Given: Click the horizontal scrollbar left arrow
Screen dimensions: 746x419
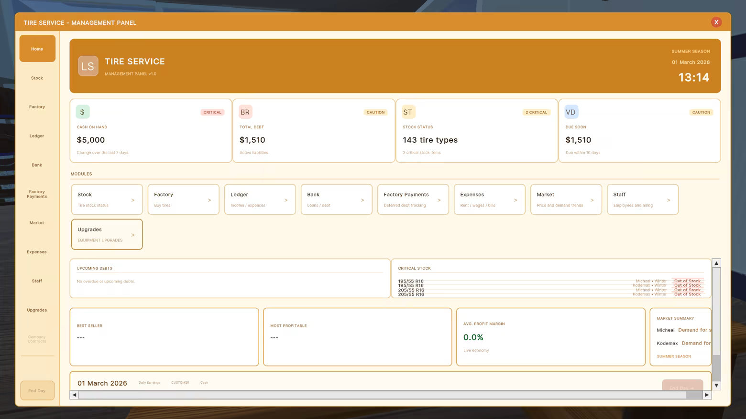Looking at the screenshot, I should pos(74,395).
